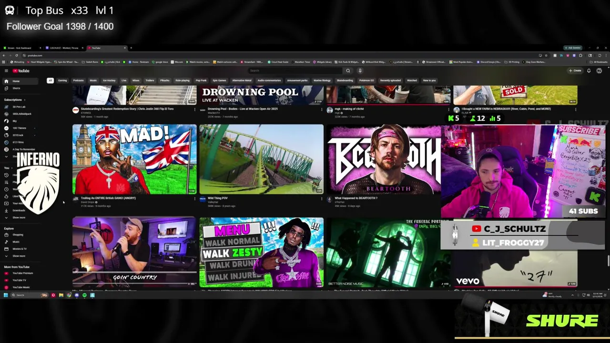
Task: Expand the Subscriptions section chevron
Action: pos(24,100)
